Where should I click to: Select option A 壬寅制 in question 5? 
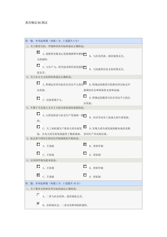(x=38, y=167)
